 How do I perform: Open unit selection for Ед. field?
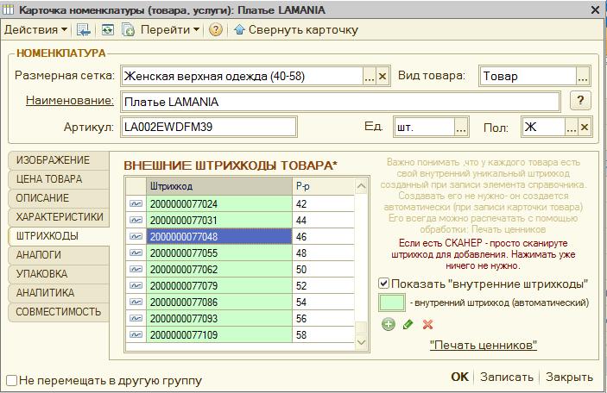pyautogui.click(x=461, y=127)
